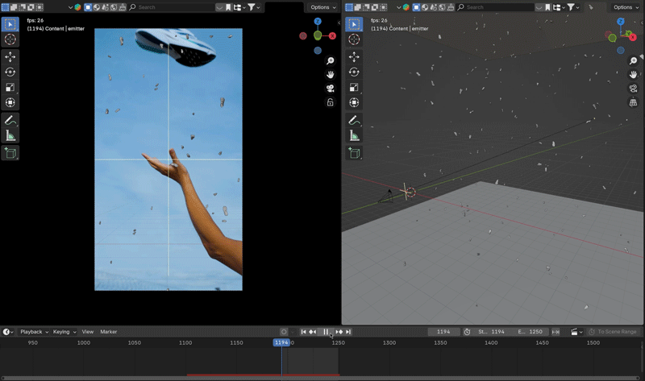Click the pan hand icon in left viewport

(x=331, y=74)
